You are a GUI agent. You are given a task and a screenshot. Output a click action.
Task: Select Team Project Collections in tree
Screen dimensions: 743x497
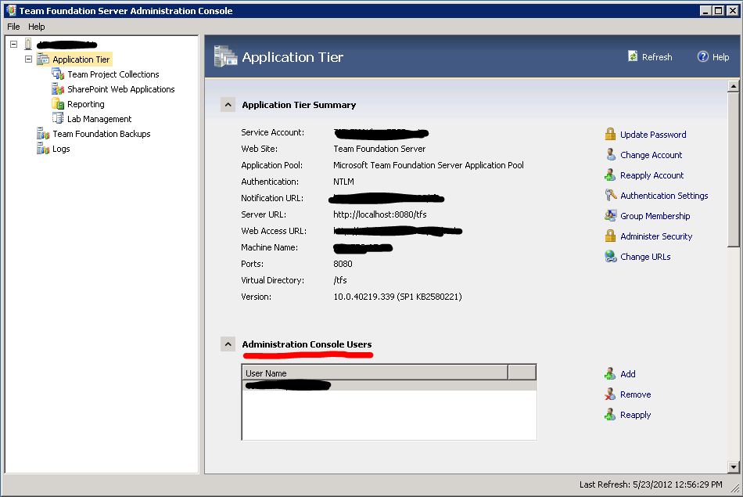113,74
